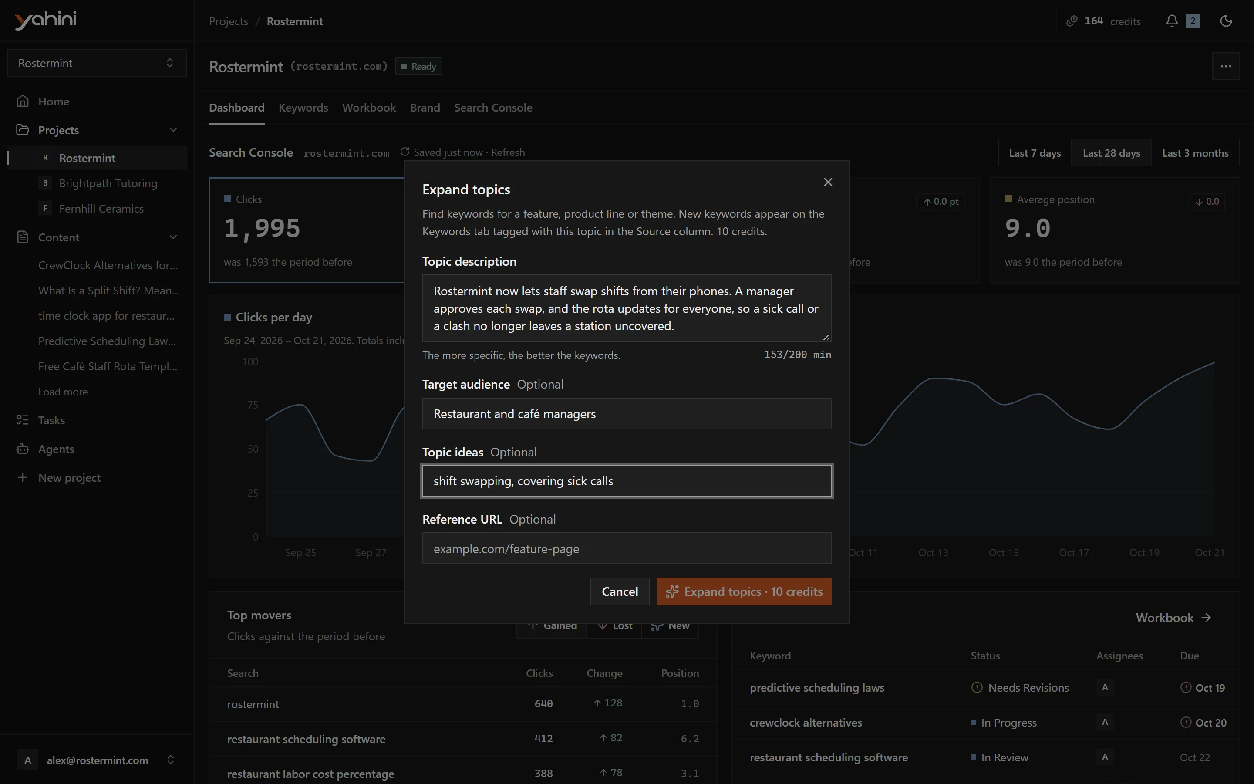Click the predictive scheduling laws keyword row
The height and width of the screenshot is (784, 1254).
[986, 688]
